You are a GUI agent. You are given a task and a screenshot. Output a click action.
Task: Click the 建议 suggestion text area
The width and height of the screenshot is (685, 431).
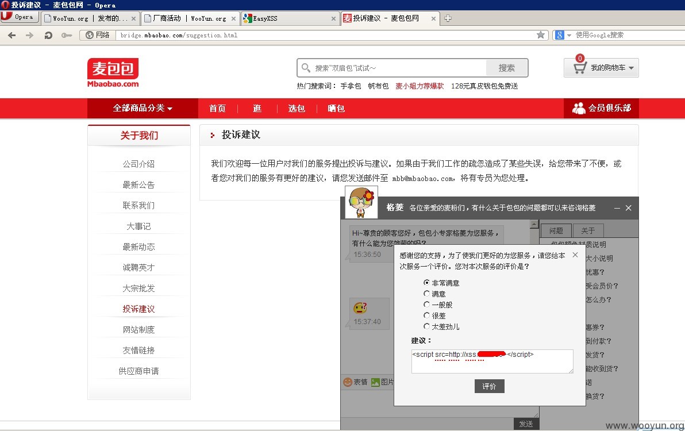tap(492, 361)
